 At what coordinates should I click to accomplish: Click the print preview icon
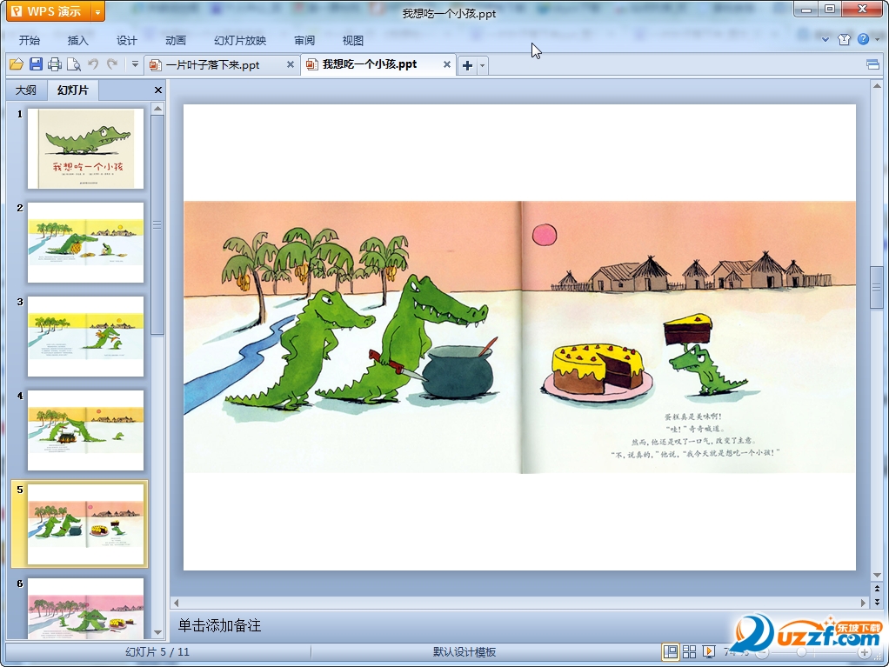point(74,64)
